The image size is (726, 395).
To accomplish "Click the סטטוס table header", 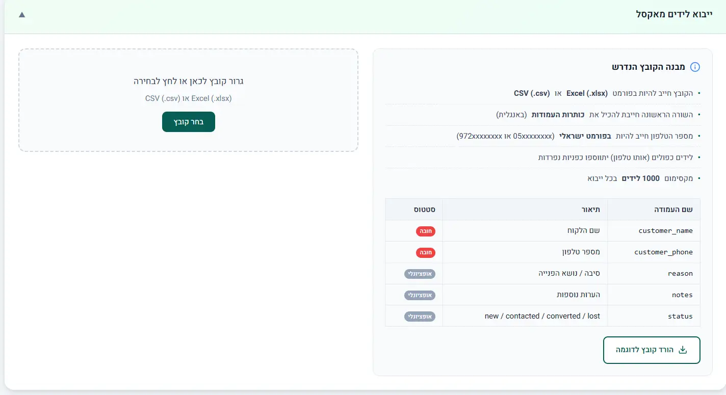I will [424, 209].
